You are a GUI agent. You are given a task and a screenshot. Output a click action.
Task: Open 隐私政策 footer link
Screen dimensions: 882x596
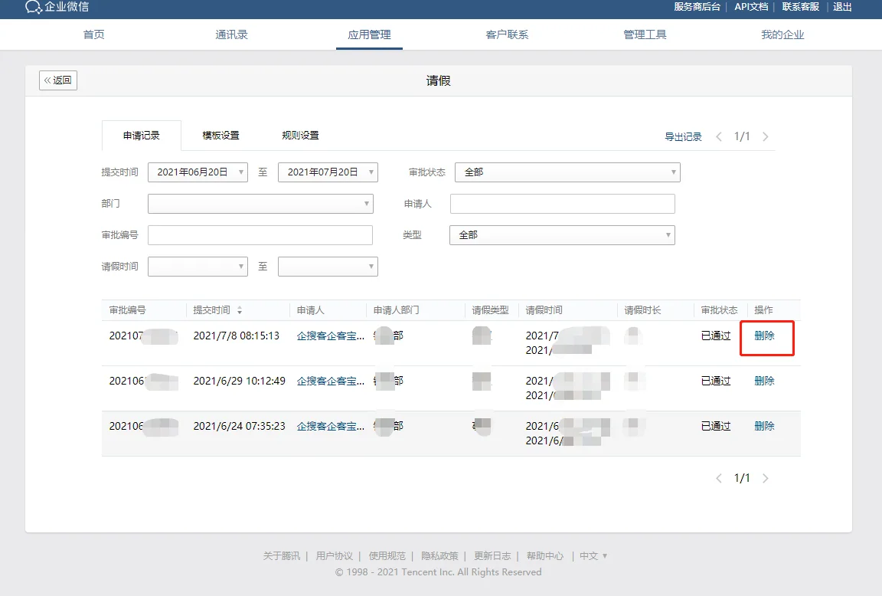439,556
